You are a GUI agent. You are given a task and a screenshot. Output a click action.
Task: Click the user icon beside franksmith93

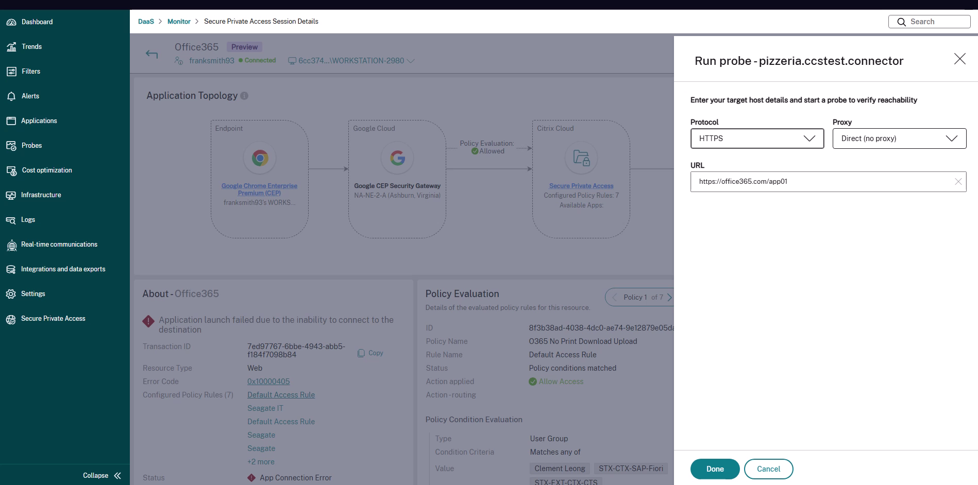tap(179, 61)
